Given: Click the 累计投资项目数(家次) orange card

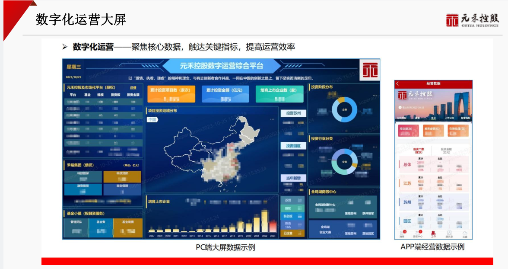Looking at the screenshot, I should point(171,94).
